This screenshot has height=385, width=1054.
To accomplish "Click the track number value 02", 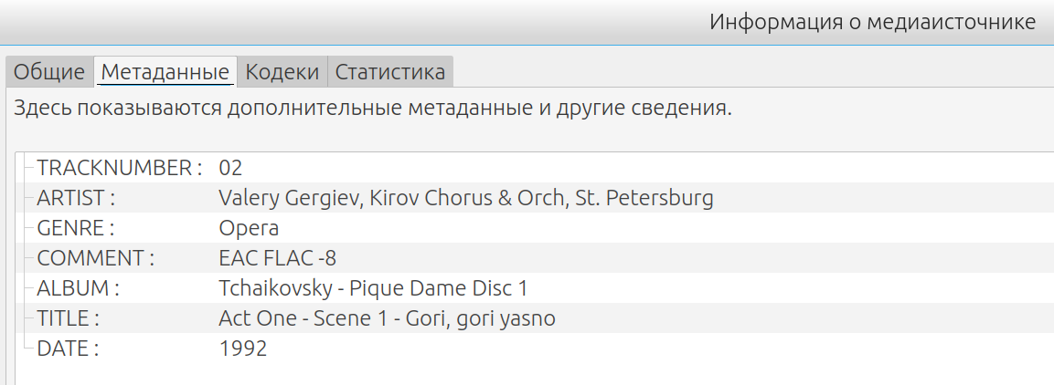I will (231, 168).
